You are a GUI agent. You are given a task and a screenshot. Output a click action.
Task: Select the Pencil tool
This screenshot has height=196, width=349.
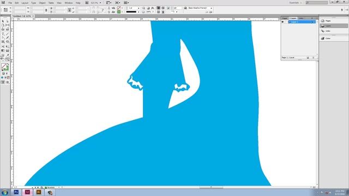tap(7, 38)
